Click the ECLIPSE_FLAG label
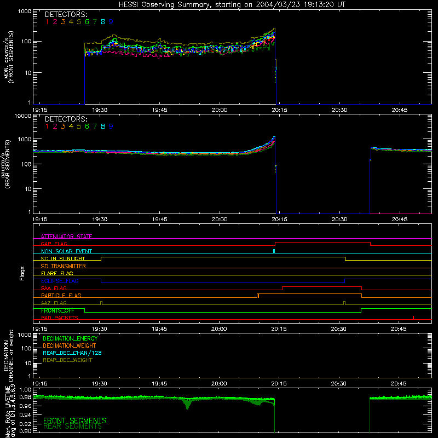The height and width of the screenshot is (438, 438). click(x=60, y=281)
